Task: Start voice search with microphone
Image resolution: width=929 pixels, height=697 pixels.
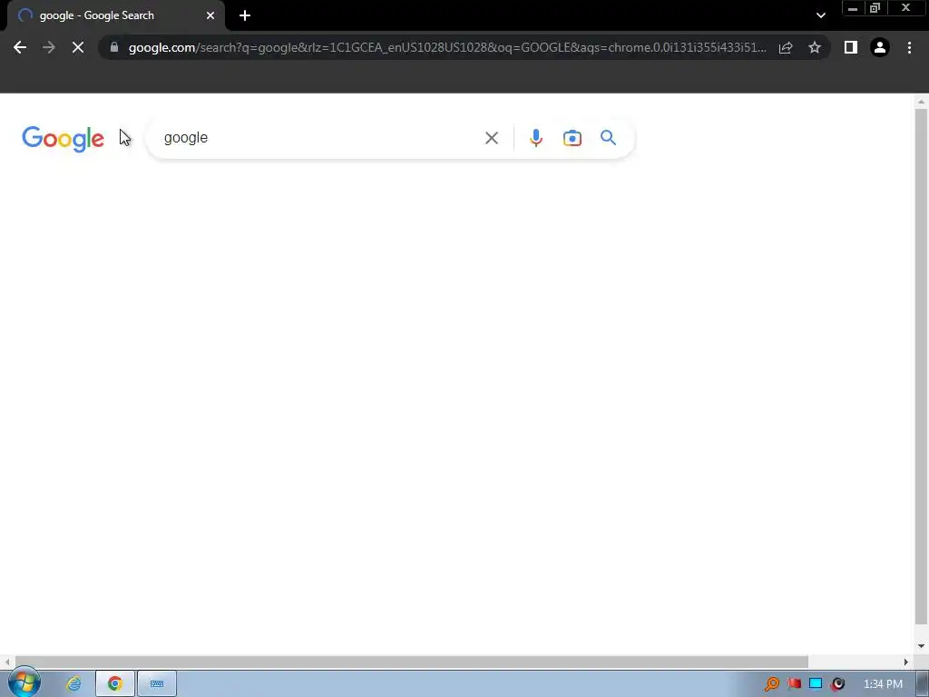Action: pos(535,138)
